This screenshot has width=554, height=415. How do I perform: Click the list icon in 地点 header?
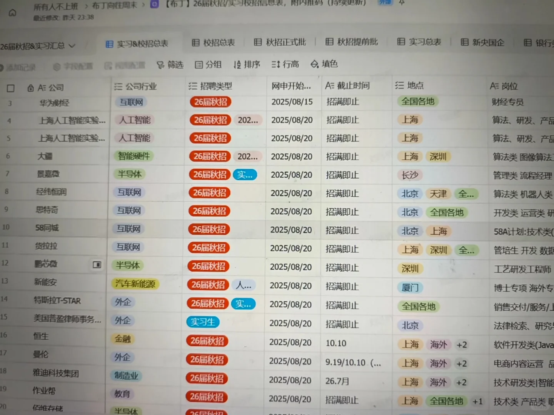pos(400,85)
